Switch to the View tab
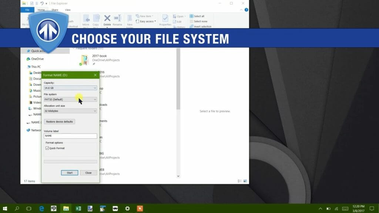Image resolution: width=379 pixels, height=213 pixels. point(68,10)
